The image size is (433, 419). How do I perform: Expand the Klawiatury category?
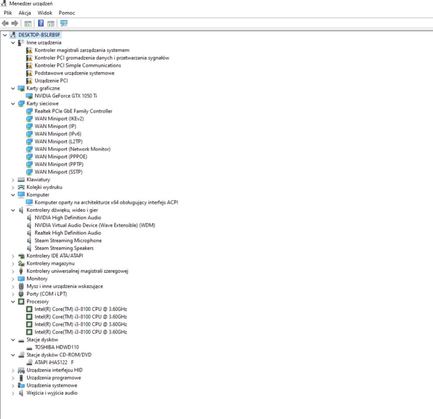(x=13, y=180)
